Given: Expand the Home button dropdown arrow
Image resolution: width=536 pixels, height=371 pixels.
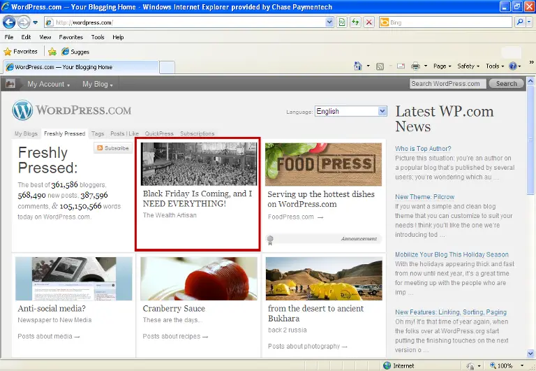Looking at the screenshot, I should tap(368, 66).
